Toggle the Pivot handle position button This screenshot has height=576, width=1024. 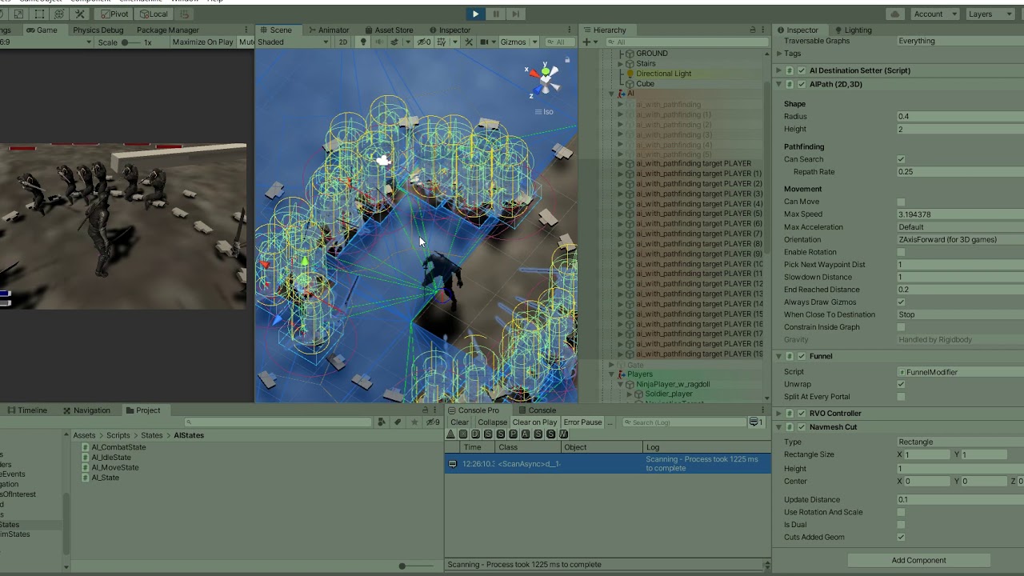point(114,14)
